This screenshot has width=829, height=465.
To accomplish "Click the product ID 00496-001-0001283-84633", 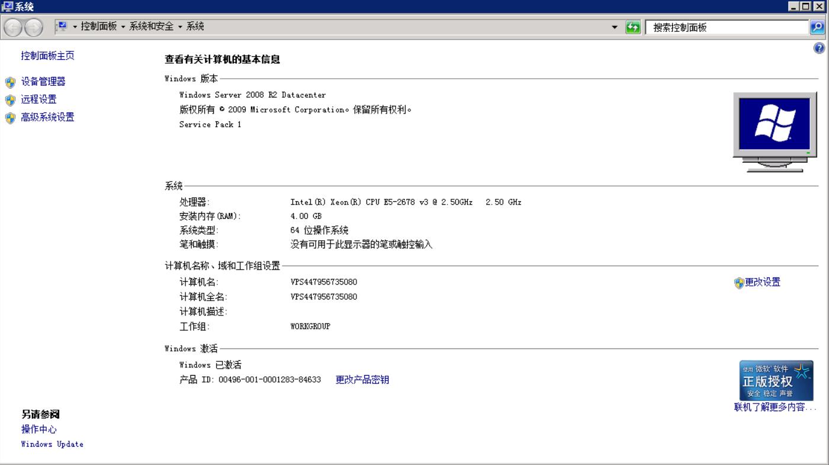I will click(269, 380).
